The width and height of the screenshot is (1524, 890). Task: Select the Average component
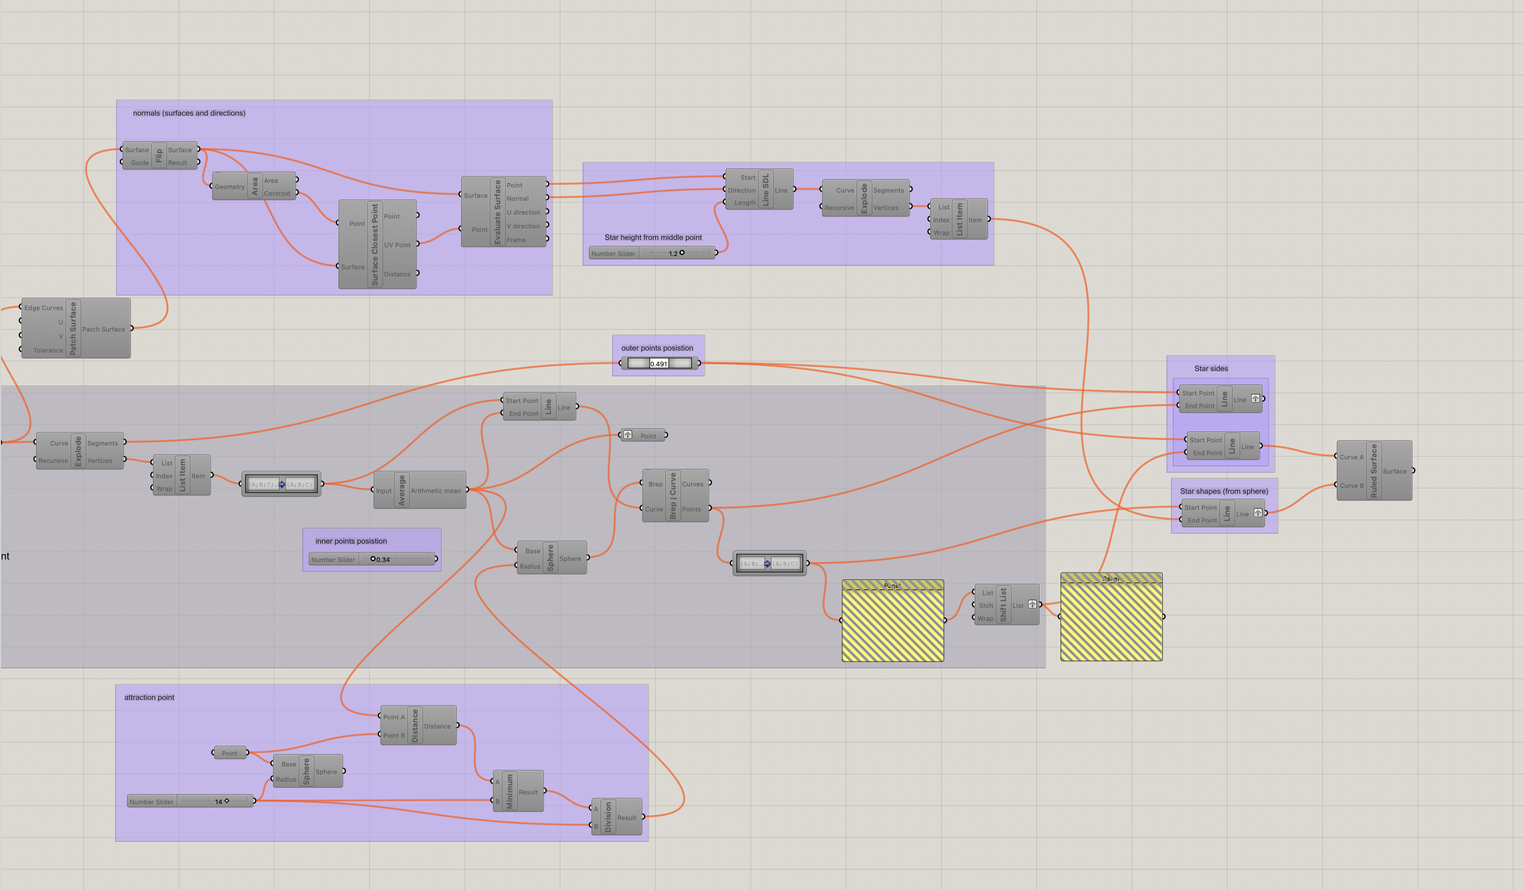click(402, 490)
